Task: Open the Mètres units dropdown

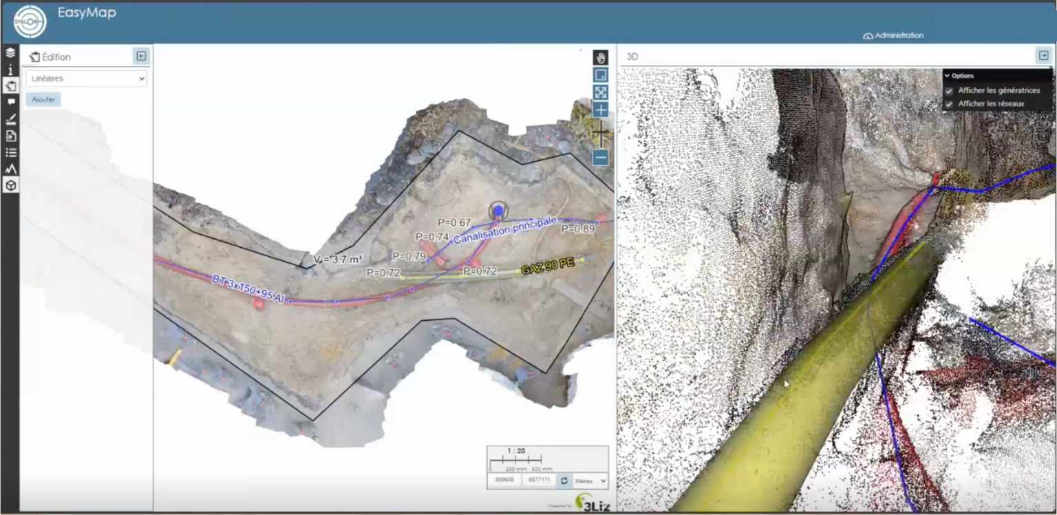Action: [x=591, y=481]
